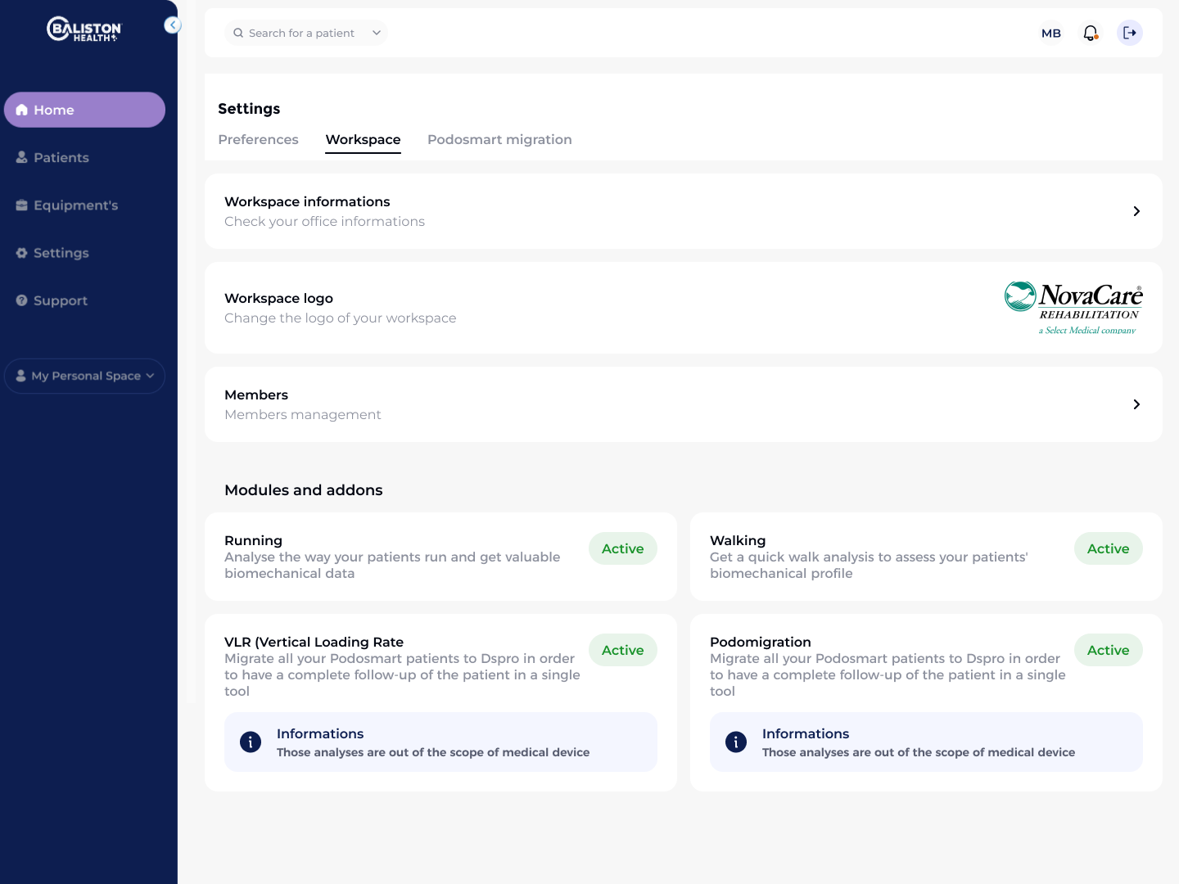The image size is (1179, 884).
Task: Click the info icon in Podomigration card
Action: click(736, 742)
